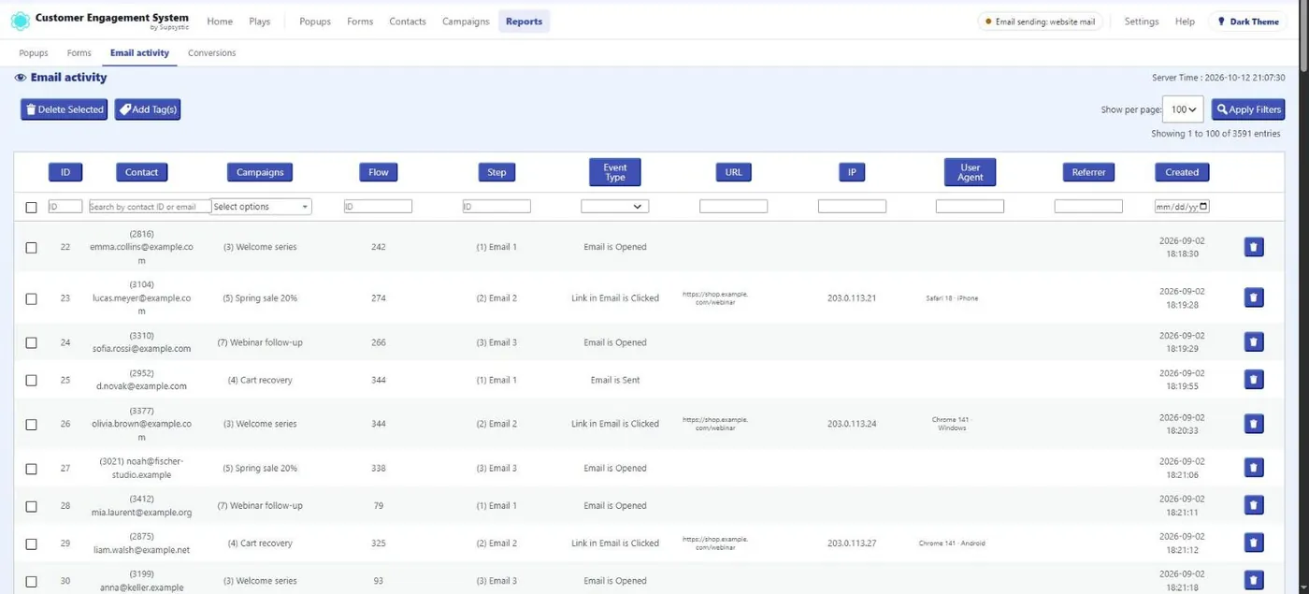This screenshot has height=594, width=1309.
Task: Focus the contact ID or email search field
Action: tap(150, 207)
